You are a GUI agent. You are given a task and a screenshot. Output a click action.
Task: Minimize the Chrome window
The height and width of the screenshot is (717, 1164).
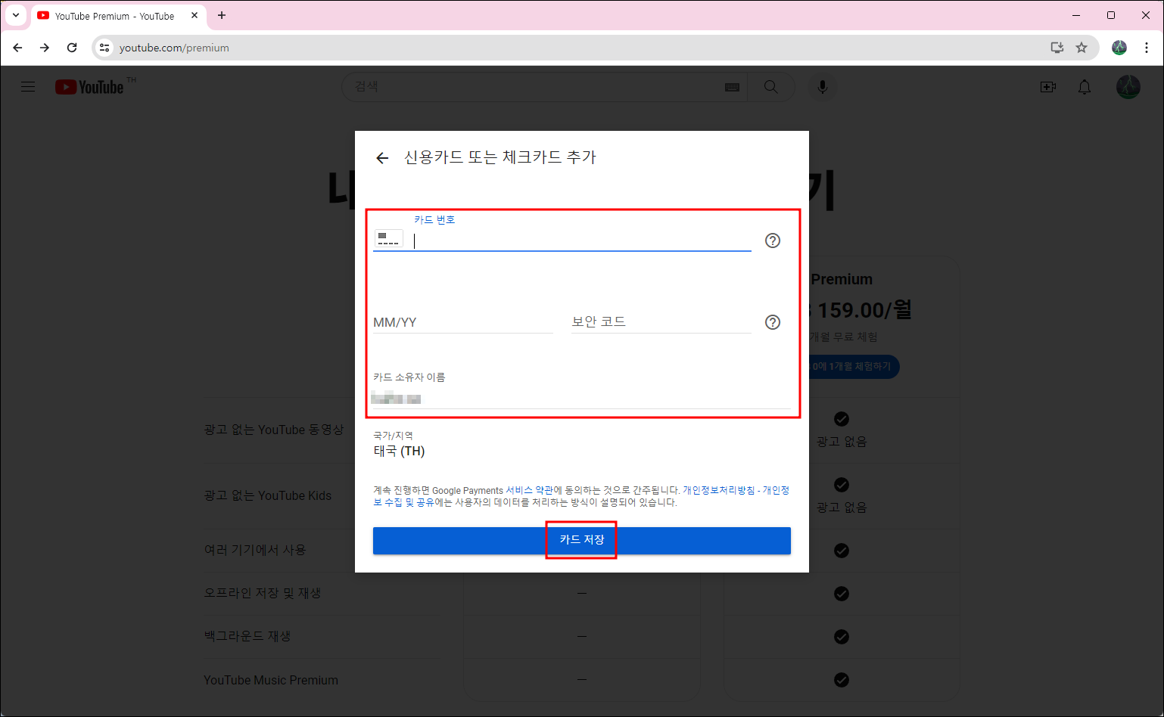pos(1076,15)
